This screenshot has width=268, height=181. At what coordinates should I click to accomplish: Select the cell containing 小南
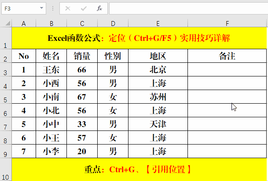tap(51, 97)
